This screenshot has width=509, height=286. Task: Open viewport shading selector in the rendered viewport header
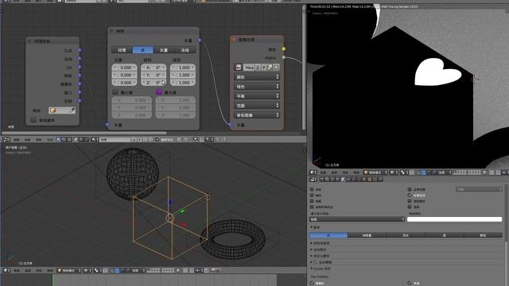(x=394, y=172)
